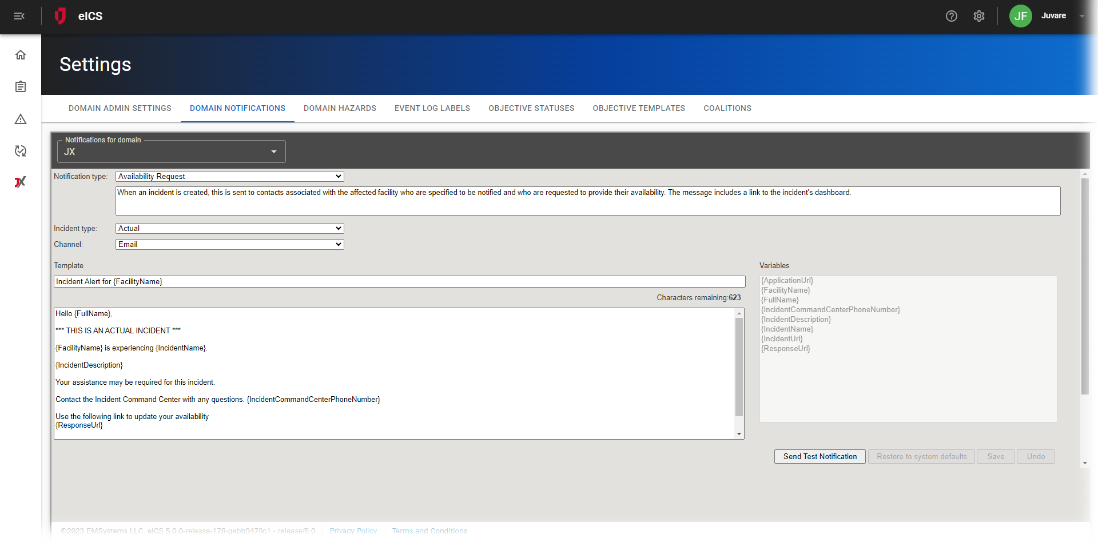Open the Privacy Policy link
1098x542 pixels.
click(353, 531)
